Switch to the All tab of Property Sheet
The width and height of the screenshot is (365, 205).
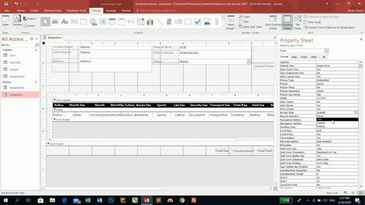click(x=323, y=57)
